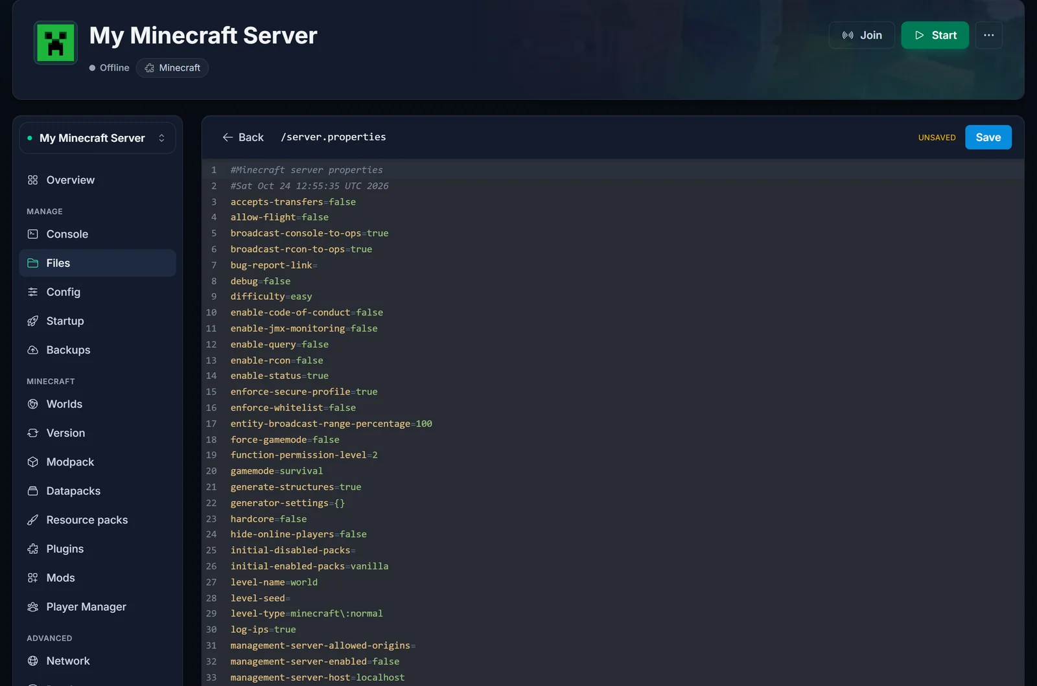The width and height of the screenshot is (1037, 686).
Task: Click the Files folder icon
Action: pyautogui.click(x=33, y=263)
